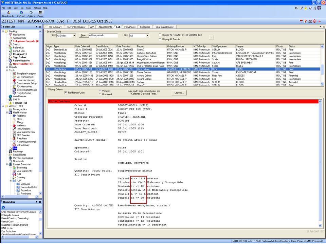Open the Allergy item
This screenshot has height=244, width=326.
pos(20,122)
